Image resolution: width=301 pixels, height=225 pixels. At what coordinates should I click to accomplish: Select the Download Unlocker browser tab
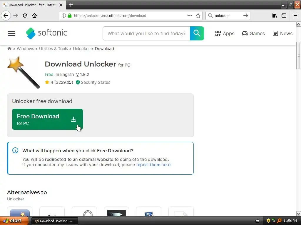pyautogui.click(x=33, y=5)
